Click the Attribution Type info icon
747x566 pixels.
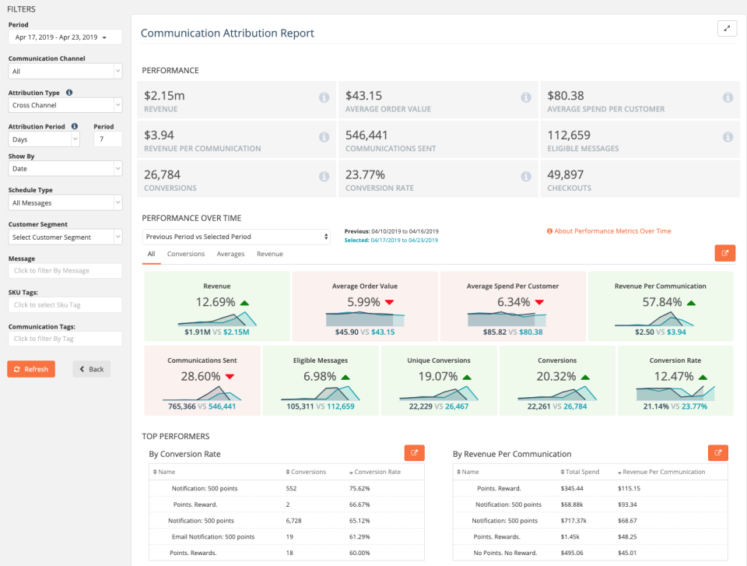point(68,92)
